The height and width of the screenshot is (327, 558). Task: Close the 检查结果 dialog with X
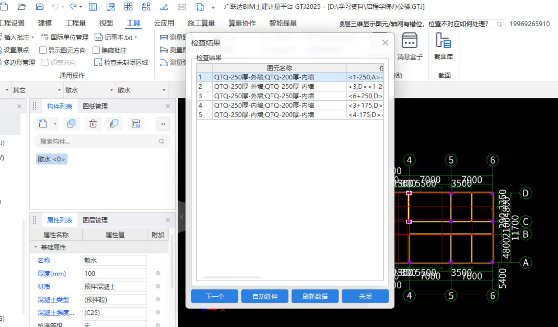coord(385,42)
